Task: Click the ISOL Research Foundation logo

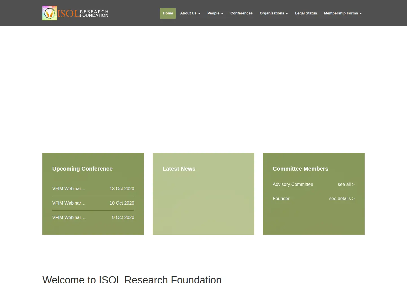Action: (75, 13)
